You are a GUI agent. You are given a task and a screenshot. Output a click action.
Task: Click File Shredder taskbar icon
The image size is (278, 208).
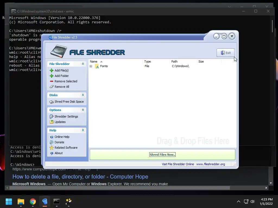pyautogui.click(x=45, y=201)
